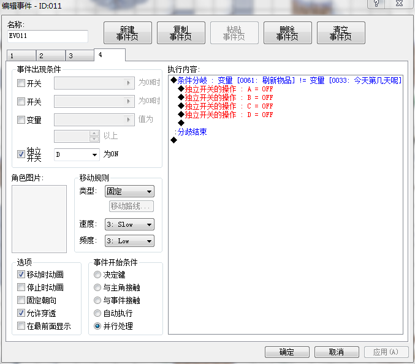Select the 决定键 trigger radio button
Viewport: 415px width, 364px height.
97,275
